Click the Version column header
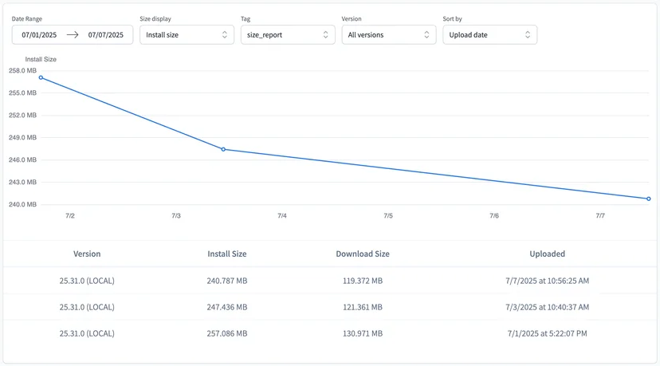This screenshot has width=660, height=366. [87, 254]
